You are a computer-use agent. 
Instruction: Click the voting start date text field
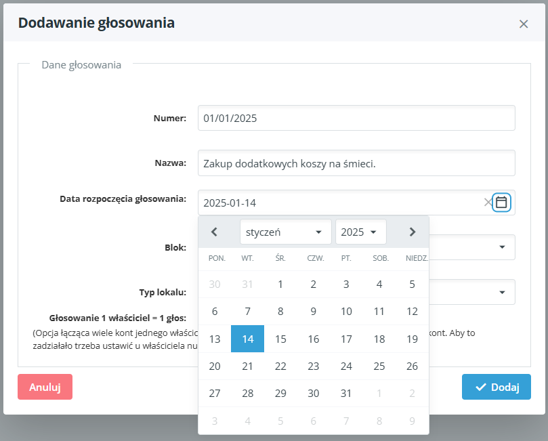point(339,203)
